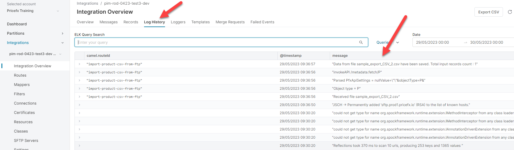This screenshot has width=514, height=150.
Task: Expand the 'invokeAPI /metadata.fetch/P' log row
Action: pos(79,72)
